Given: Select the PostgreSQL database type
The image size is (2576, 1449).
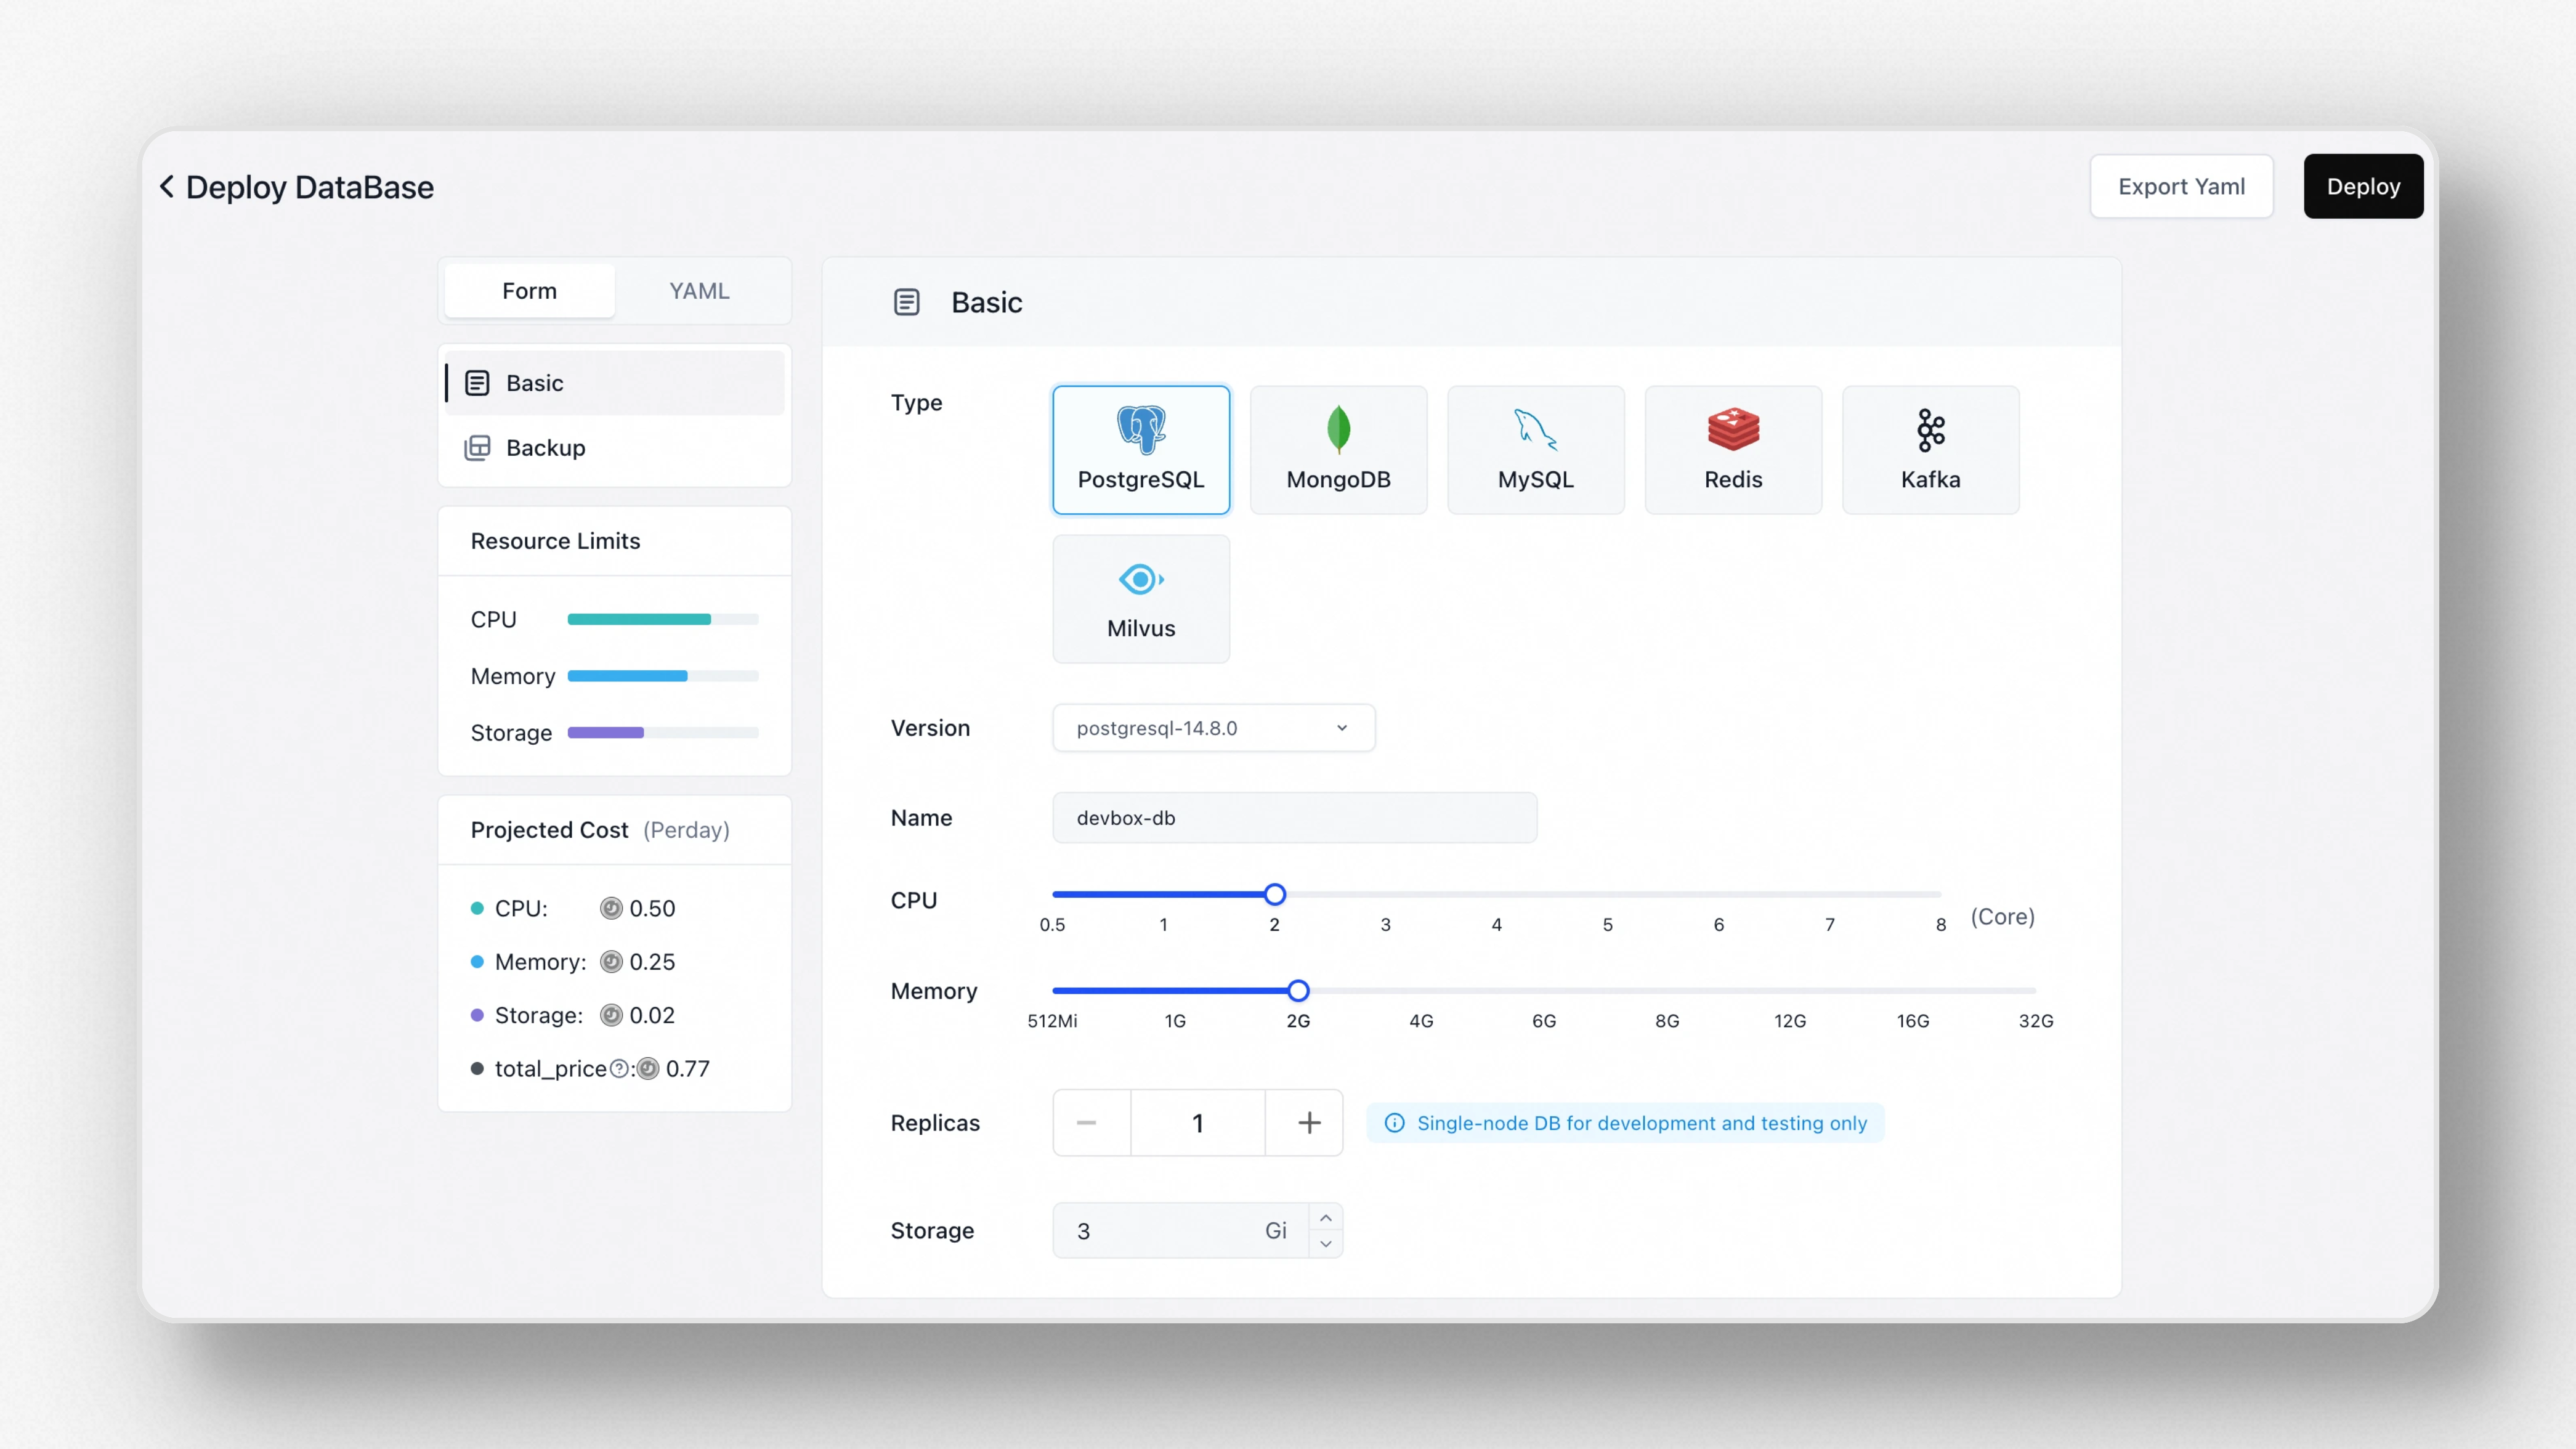Looking at the screenshot, I should [x=1140, y=449].
